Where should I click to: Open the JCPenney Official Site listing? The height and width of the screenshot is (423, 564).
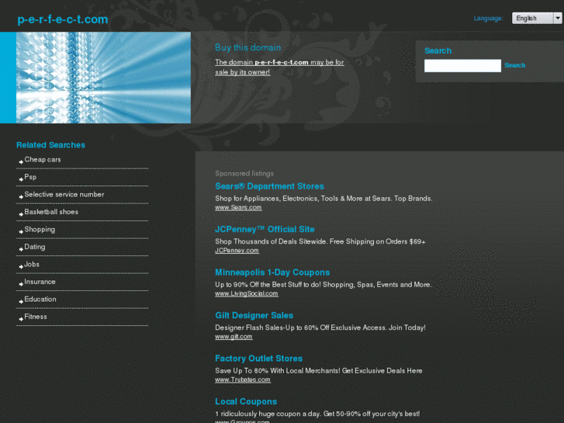265,229
